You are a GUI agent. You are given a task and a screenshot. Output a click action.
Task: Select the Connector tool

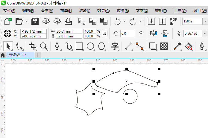click(139, 46)
